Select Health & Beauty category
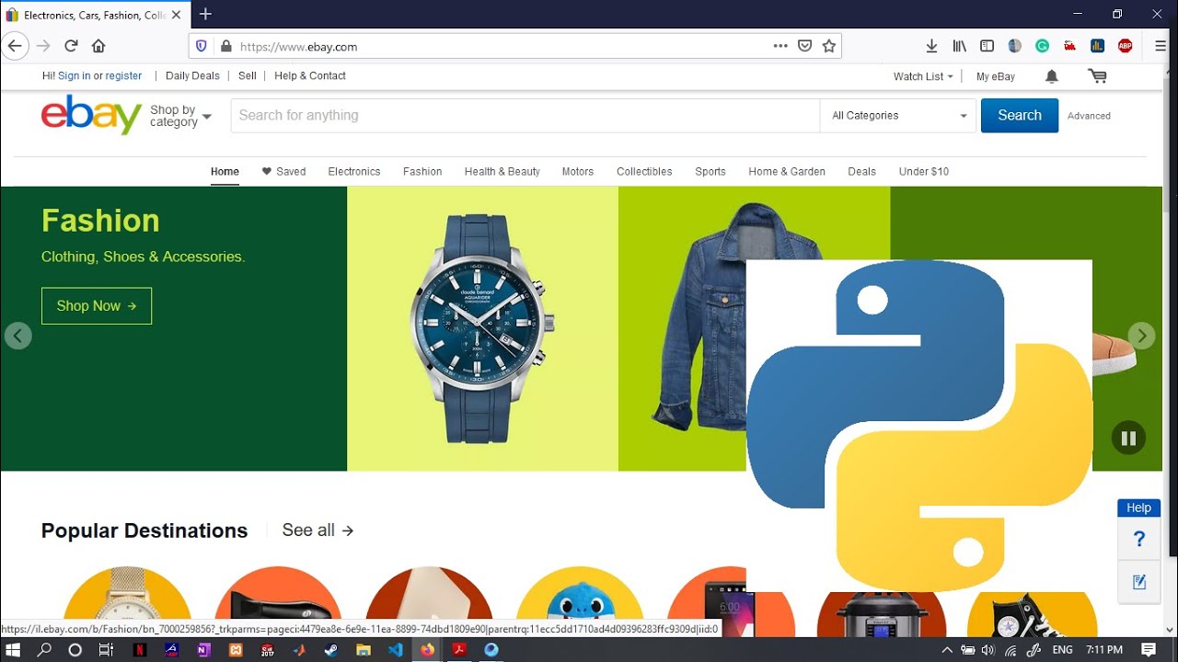The width and height of the screenshot is (1178, 662). tap(502, 172)
